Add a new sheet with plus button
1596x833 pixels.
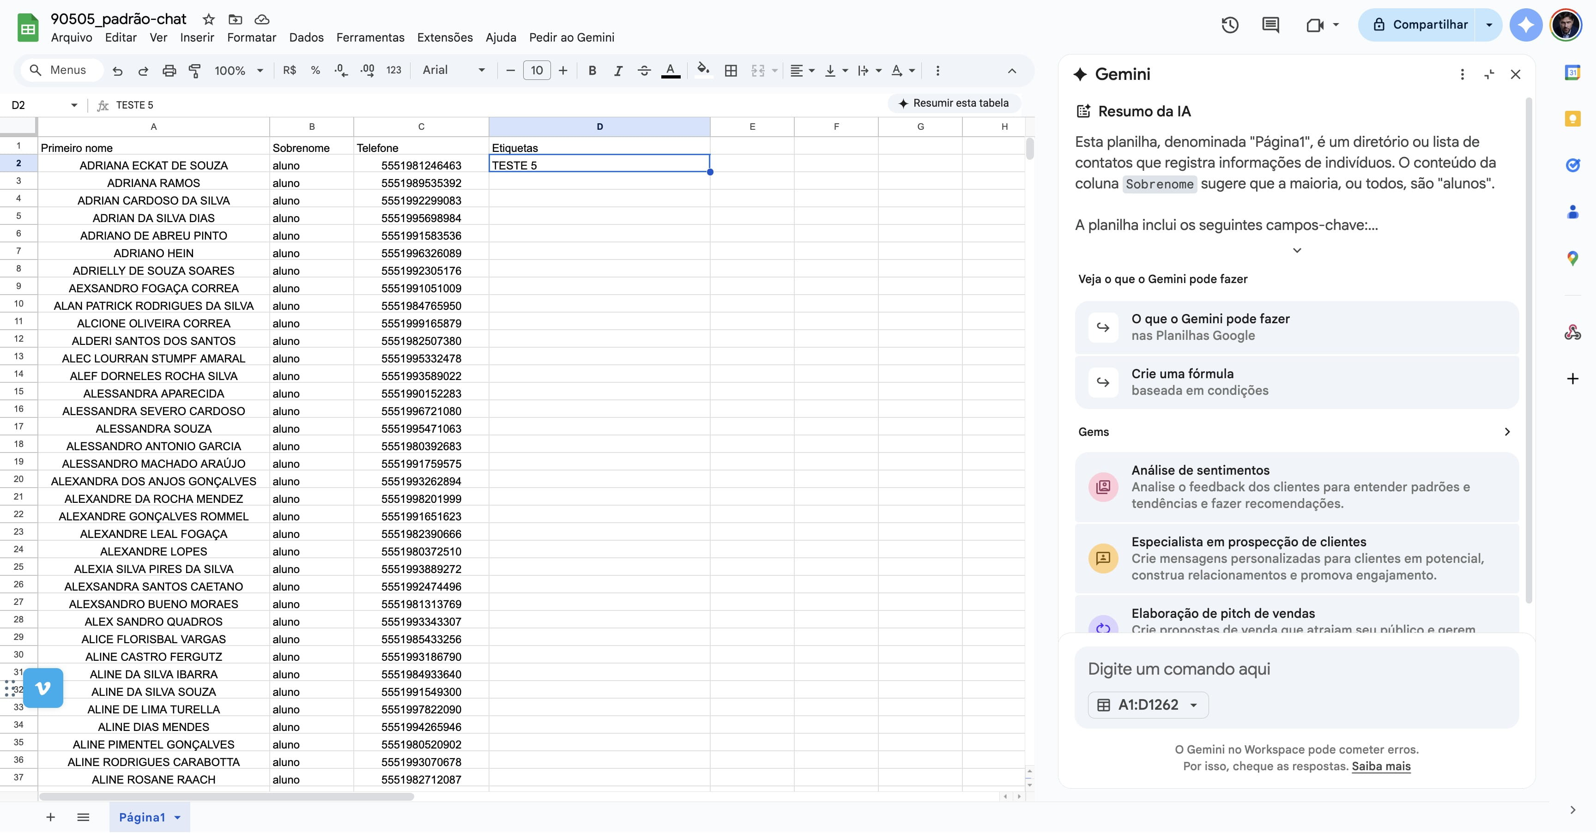(51, 817)
